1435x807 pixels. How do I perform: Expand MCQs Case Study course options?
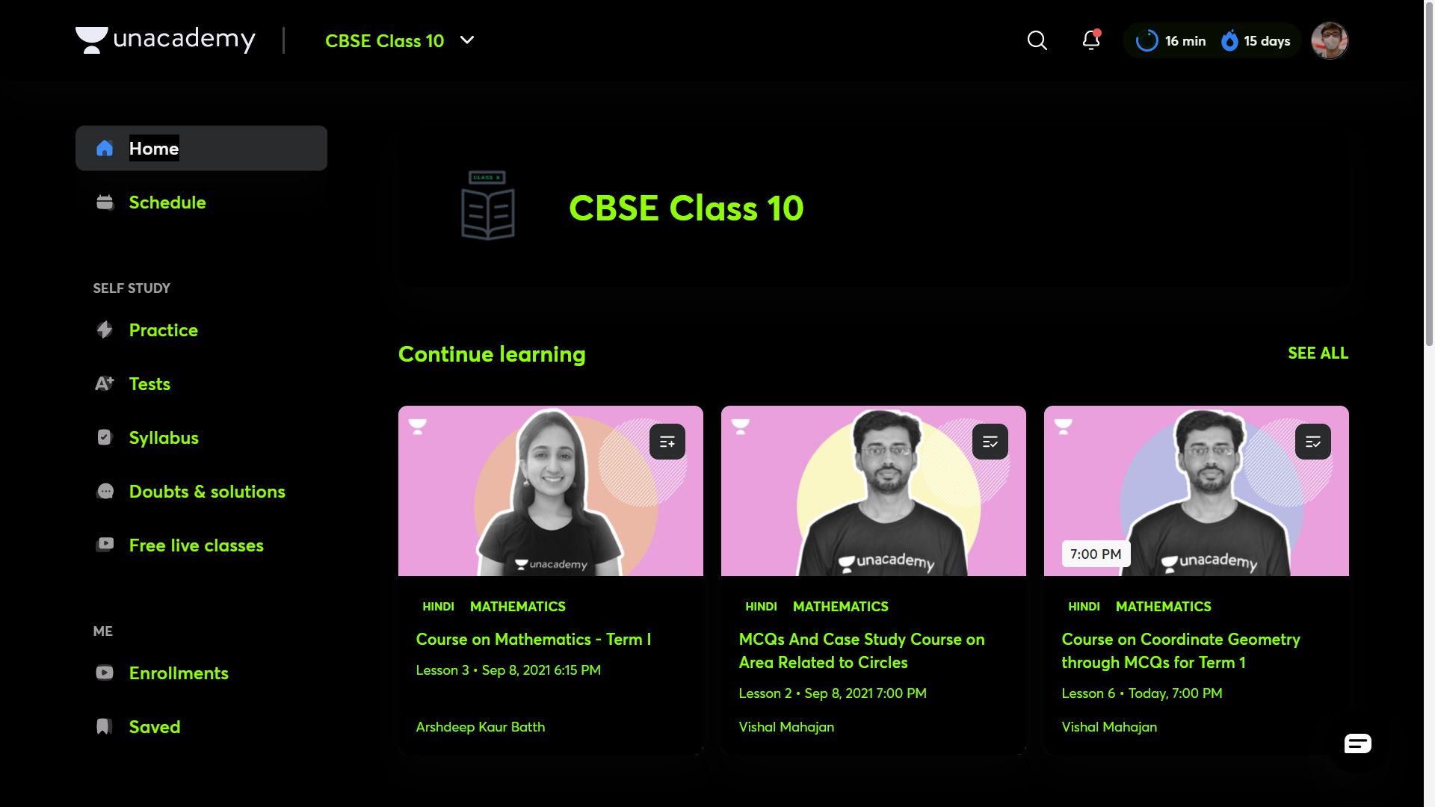(x=990, y=440)
